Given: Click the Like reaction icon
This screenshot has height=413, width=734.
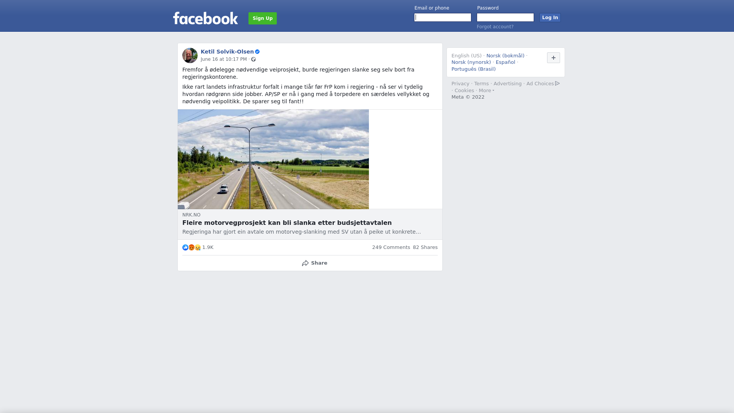Looking at the screenshot, I should (185, 247).
